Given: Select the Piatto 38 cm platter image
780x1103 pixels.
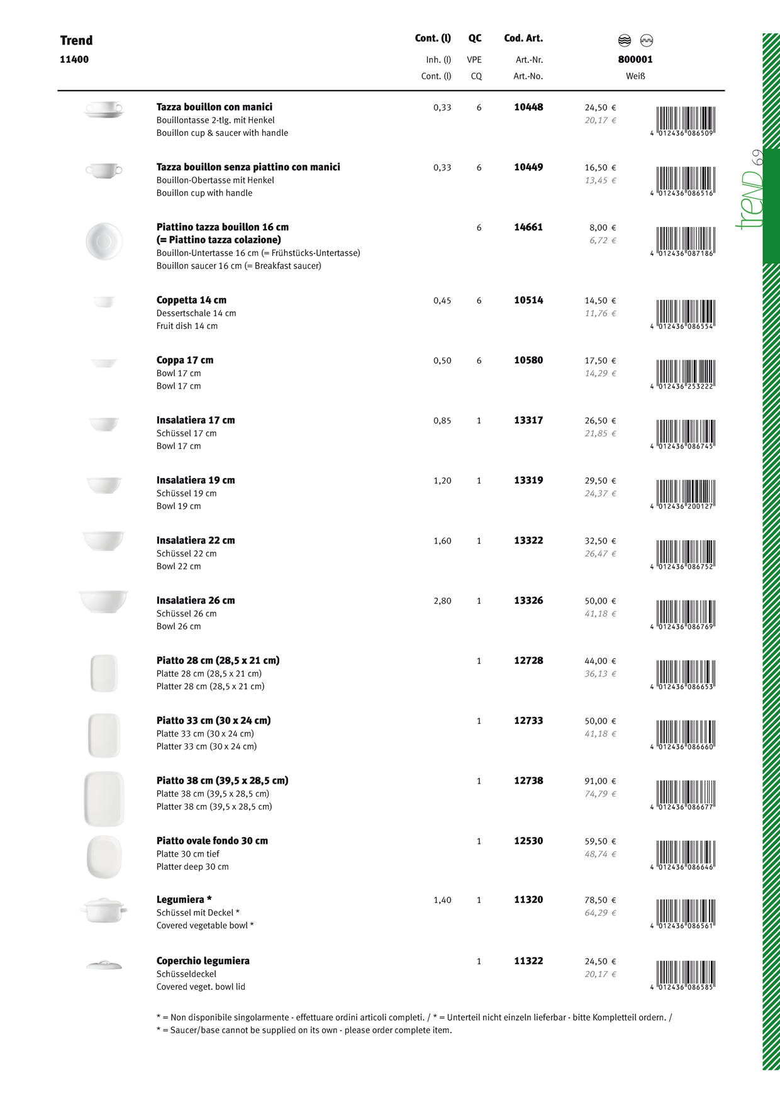Looking at the screenshot, I should 104,798.
